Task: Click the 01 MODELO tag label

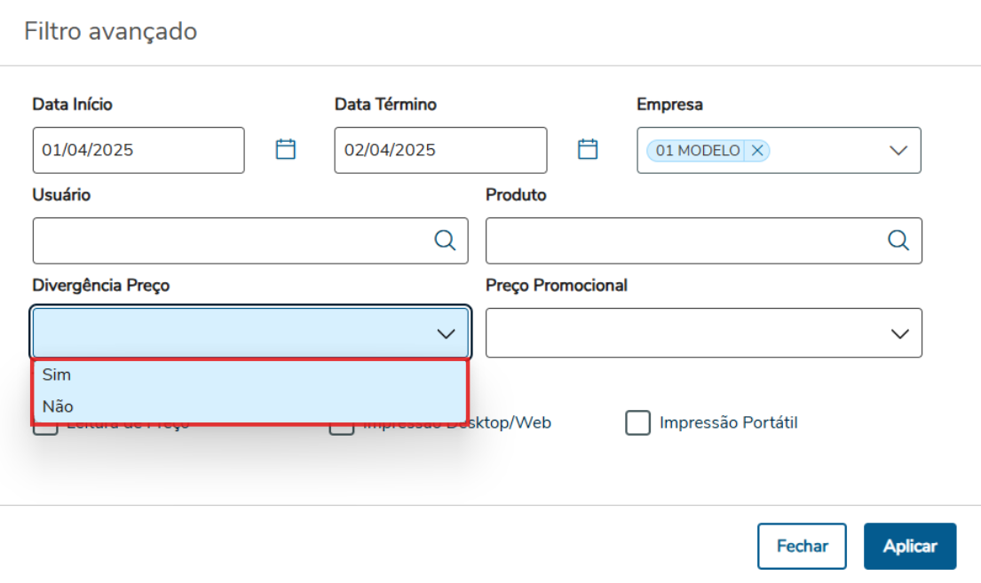Action: (698, 151)
